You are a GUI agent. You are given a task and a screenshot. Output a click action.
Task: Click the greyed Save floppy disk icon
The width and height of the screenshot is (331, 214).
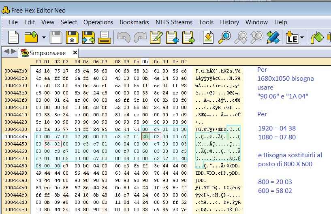pyautogui.click(x=56, y=37)
